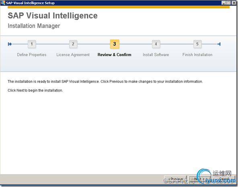Viewport: 238px width, 187px height.
Task: Click the SAP Visual Intelligence heading
Action: click(x=53, y=16)
